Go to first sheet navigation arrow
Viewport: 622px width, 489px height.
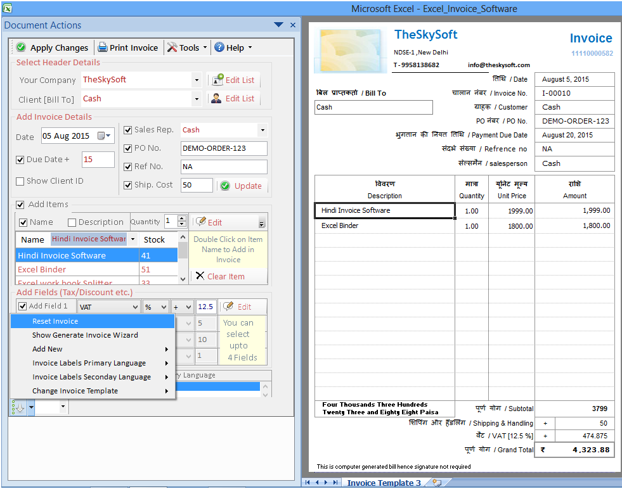(x=308, y=482)
